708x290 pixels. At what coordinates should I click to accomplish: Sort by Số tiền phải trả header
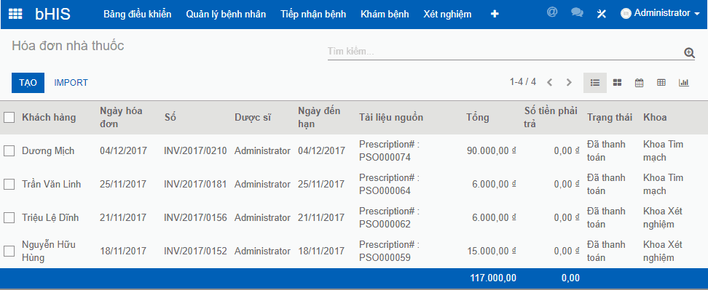(x=551, y=117)
